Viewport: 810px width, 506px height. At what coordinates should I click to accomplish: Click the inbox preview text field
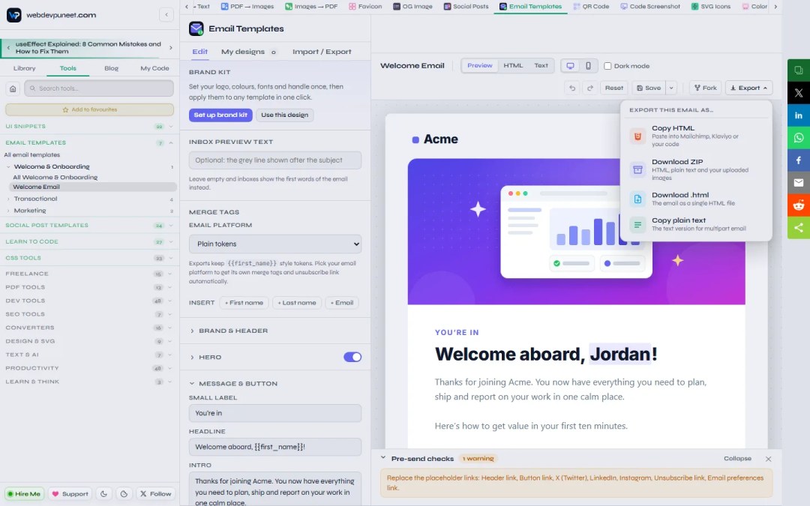click(275, 160)
